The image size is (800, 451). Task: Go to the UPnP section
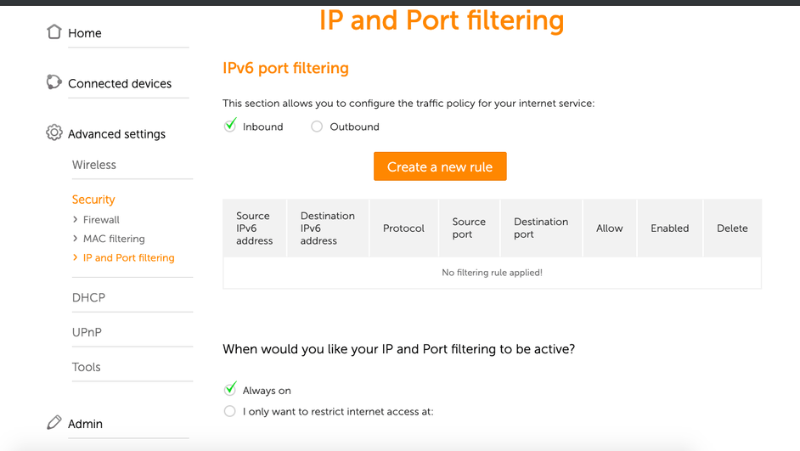[87, 332]
